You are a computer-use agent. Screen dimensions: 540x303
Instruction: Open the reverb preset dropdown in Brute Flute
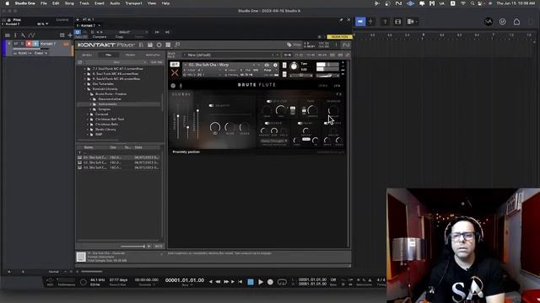(x=273, y=141)
